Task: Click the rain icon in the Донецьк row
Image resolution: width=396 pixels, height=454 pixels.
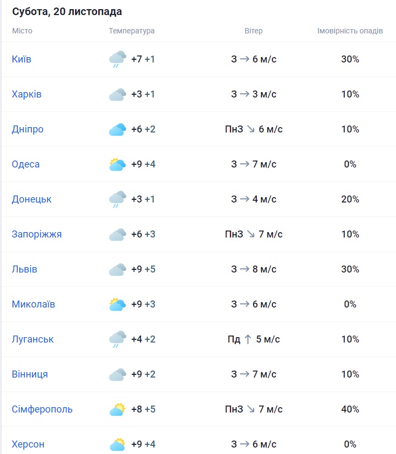Action: point(117,199)
